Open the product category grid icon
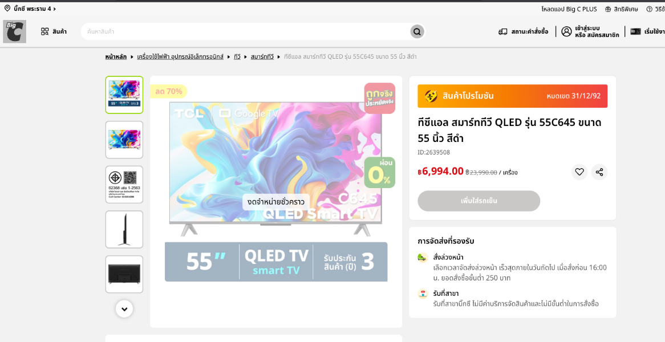Viewport: 665px width, 342px height. coord(45,31)
